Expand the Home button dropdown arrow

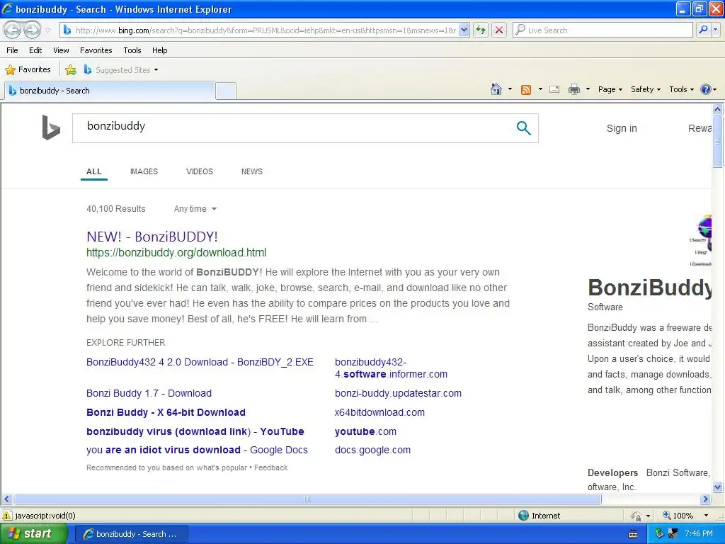510,89
